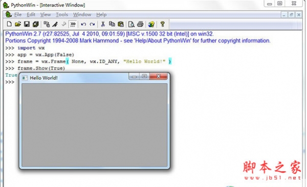Redo the action via toolbar arrow

point(92,24)
